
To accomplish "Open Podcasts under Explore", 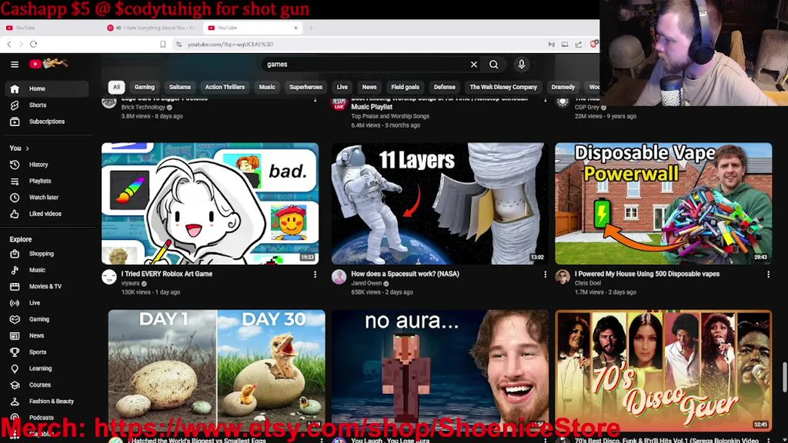I will pos(47,418).
